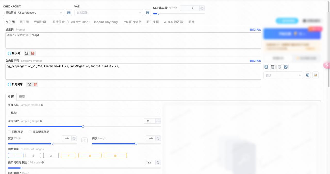
Task: Adjust the Height 1024 stepper arrows
Action: pyautogui.click(x=158, y=138)
